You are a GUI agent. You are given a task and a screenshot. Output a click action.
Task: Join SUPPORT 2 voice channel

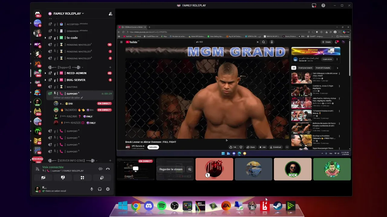click(x=80, y=131)
